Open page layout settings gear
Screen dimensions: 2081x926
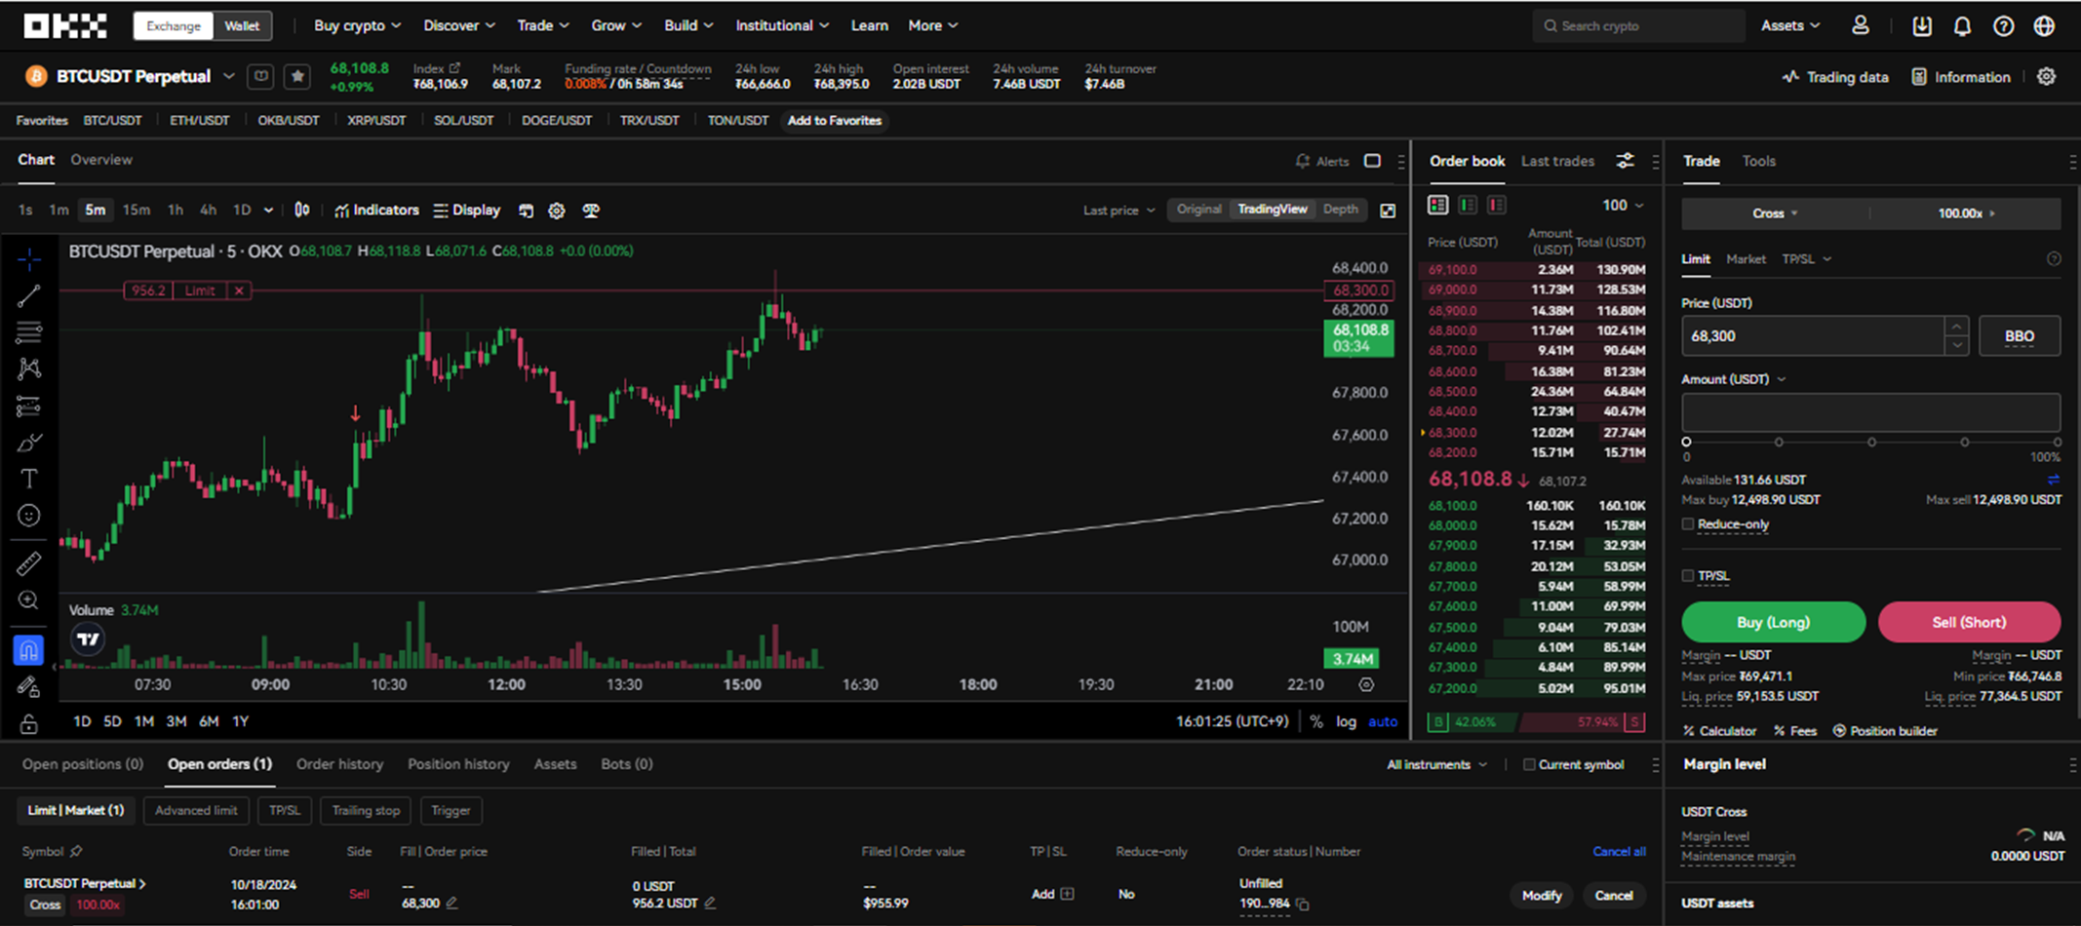click(2047, 76)
